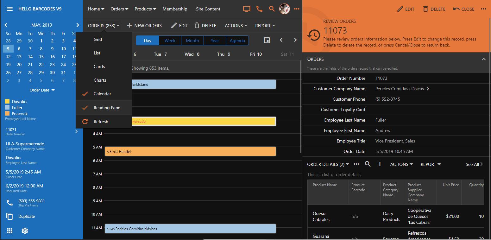The height and width of the screenshot is (240, 491).
Task: Click the phone call icon in top bar
Action: 259,9
